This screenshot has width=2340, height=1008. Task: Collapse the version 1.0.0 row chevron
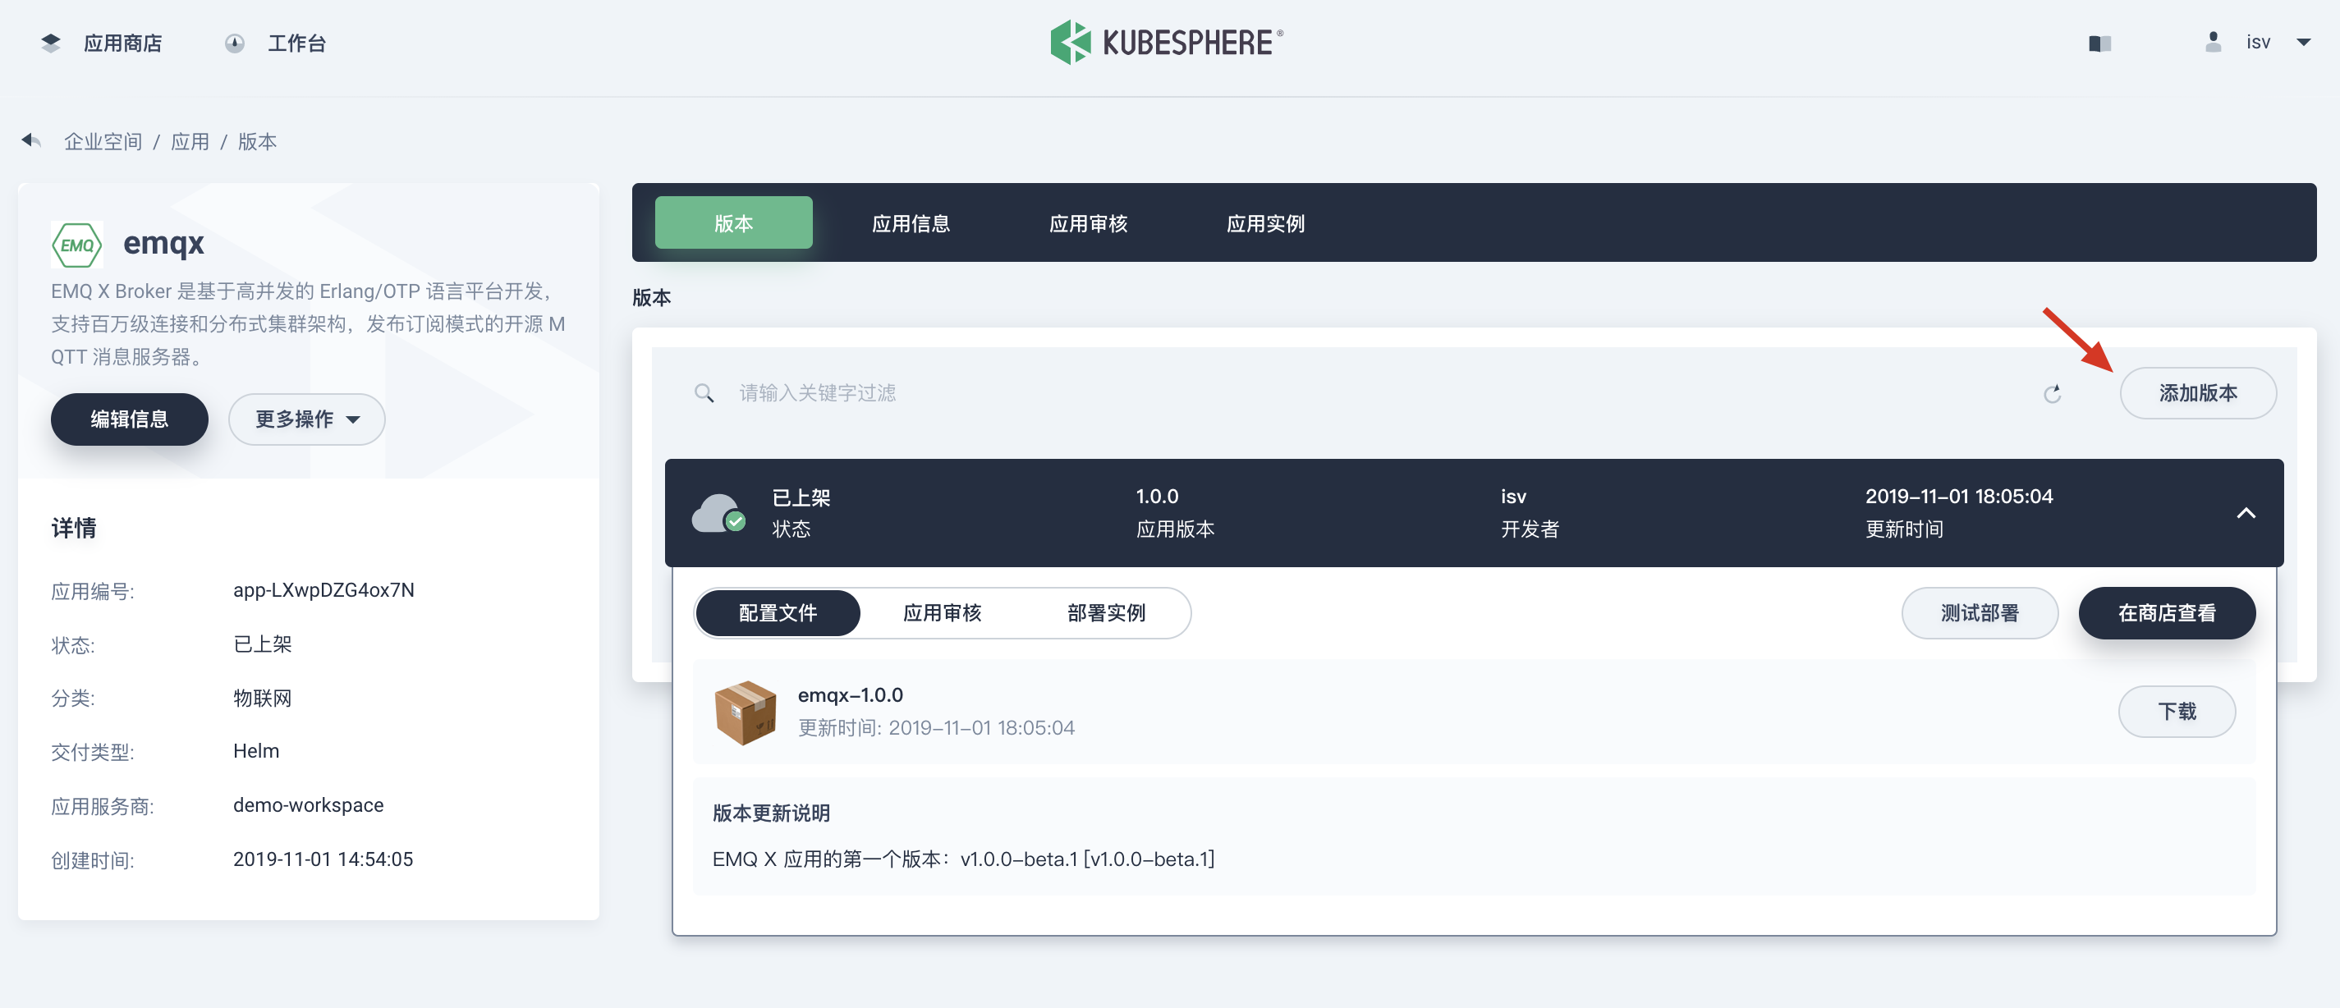[2246, 513]
